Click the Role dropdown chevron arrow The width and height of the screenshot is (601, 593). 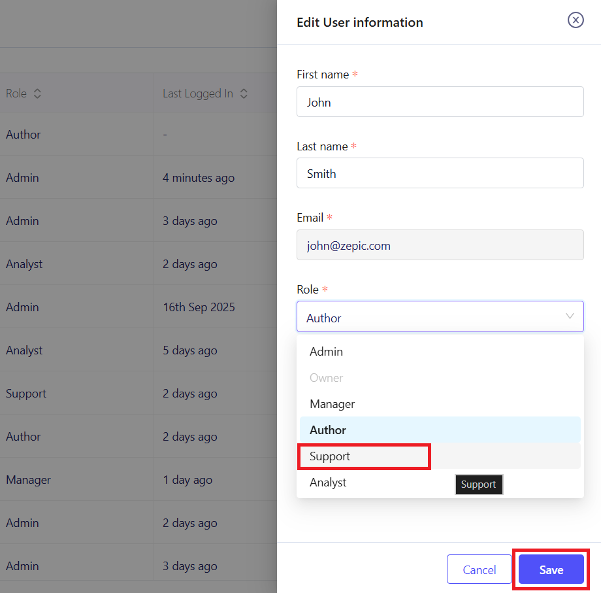click(570, 316)
